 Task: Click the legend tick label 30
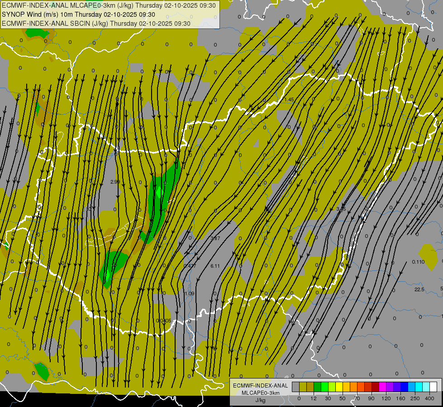click(328, 398)
